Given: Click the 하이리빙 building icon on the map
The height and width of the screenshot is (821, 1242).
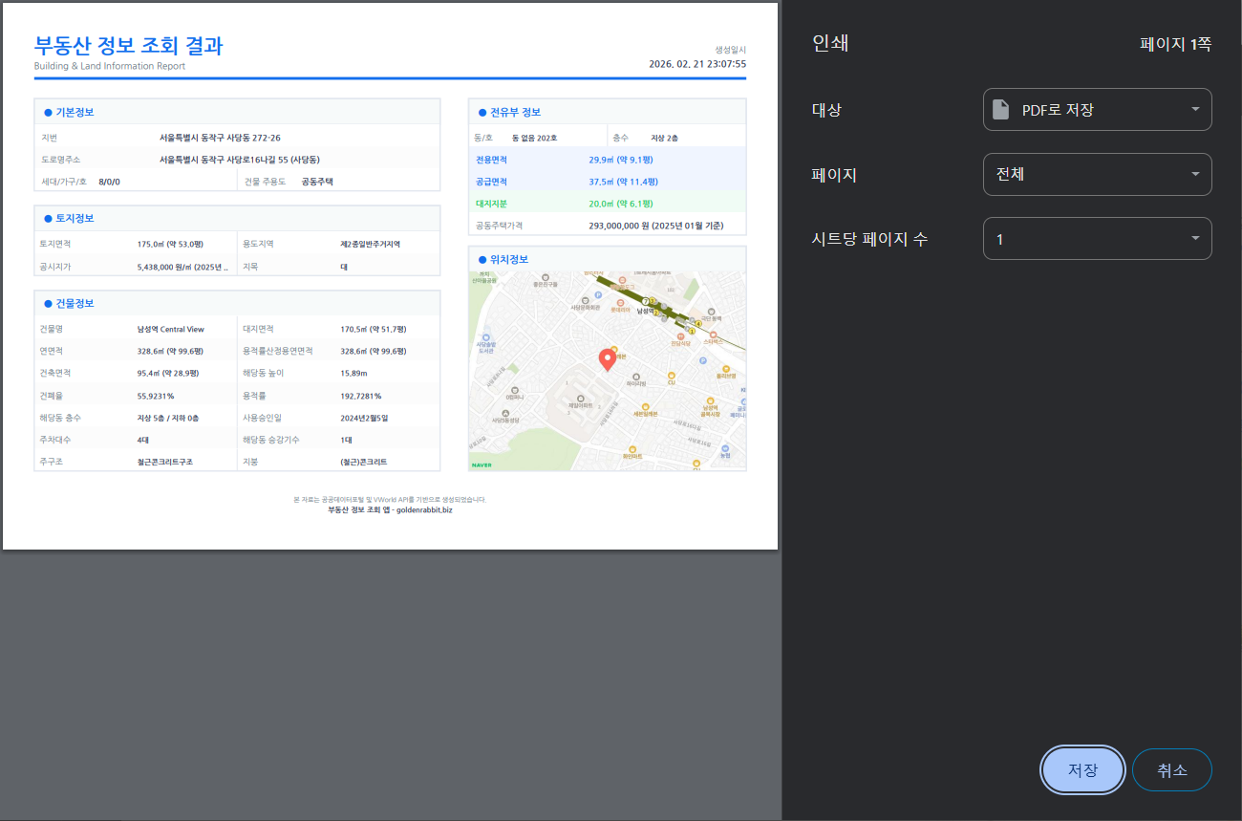Looking at the screenshot, I should (635, 377).
